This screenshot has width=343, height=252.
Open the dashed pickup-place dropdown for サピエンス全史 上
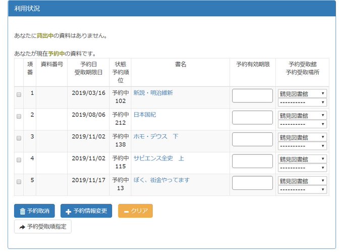coord(302,168)
